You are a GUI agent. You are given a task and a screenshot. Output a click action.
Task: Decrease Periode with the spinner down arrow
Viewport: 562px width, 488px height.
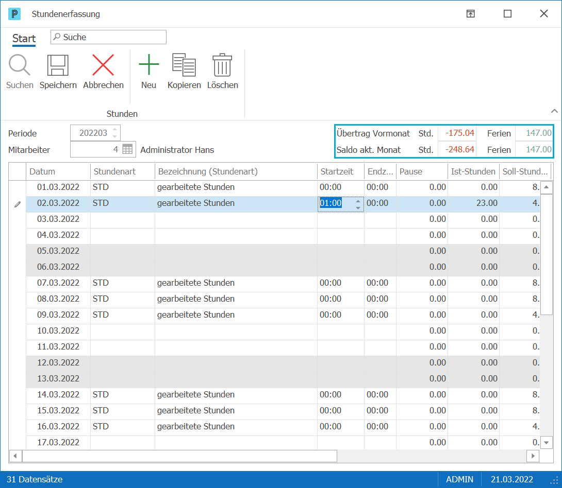click(114, 136)
